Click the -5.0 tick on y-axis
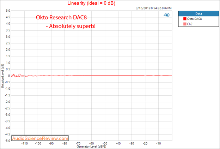 pyautogui.click(x=7, y=141)
